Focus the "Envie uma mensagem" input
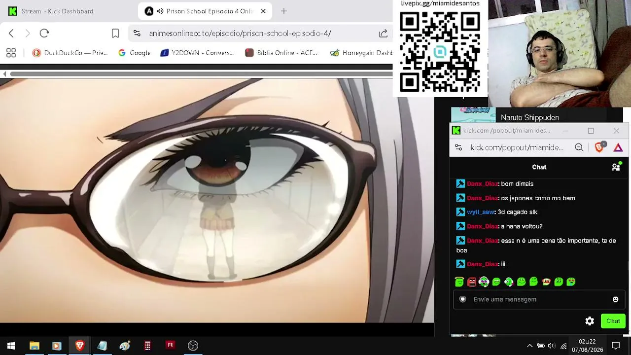Screen dimensions: 631x355 [539, 299]
